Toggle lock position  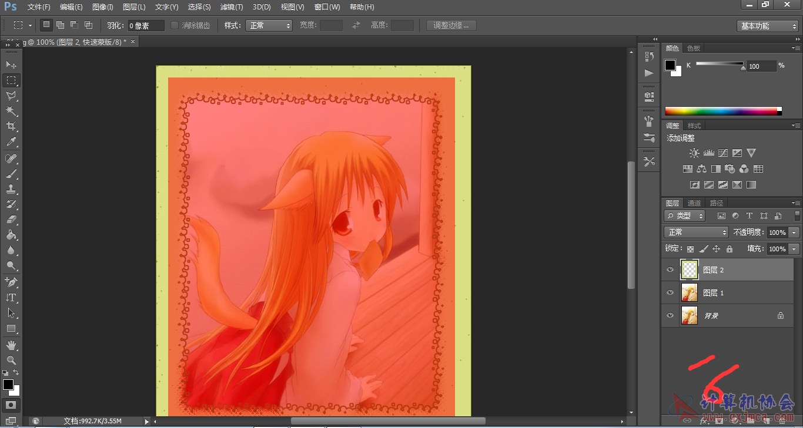pyautogui.click(x=716, y=249)
